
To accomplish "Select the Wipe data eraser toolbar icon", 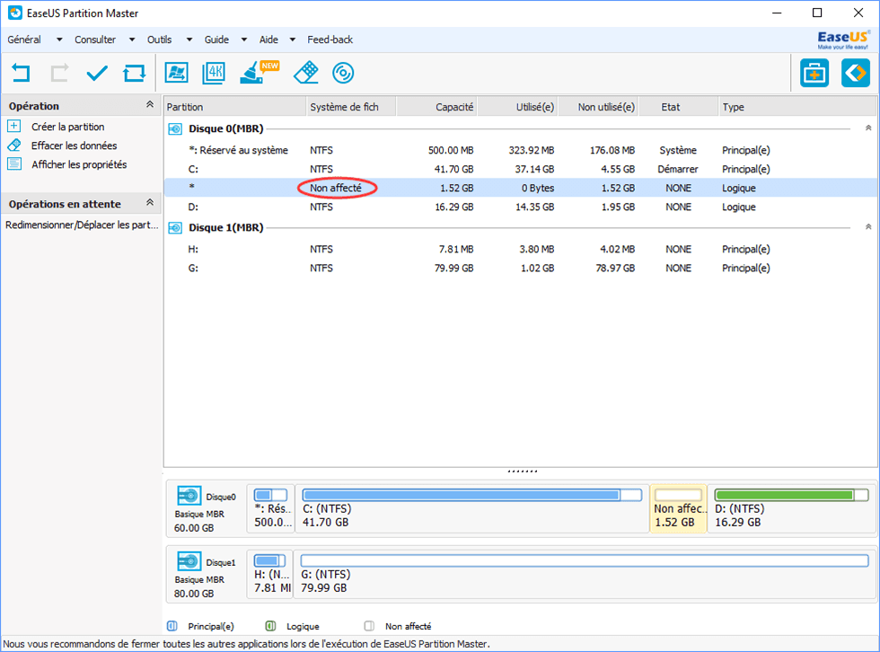I will [x=306, y=73].
